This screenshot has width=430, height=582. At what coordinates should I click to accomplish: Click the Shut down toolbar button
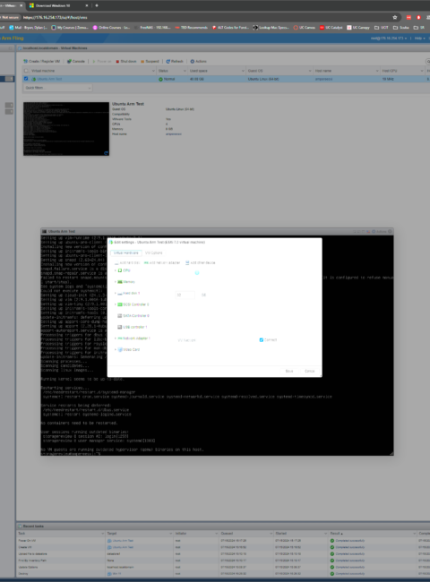click(x=126, y=61)
